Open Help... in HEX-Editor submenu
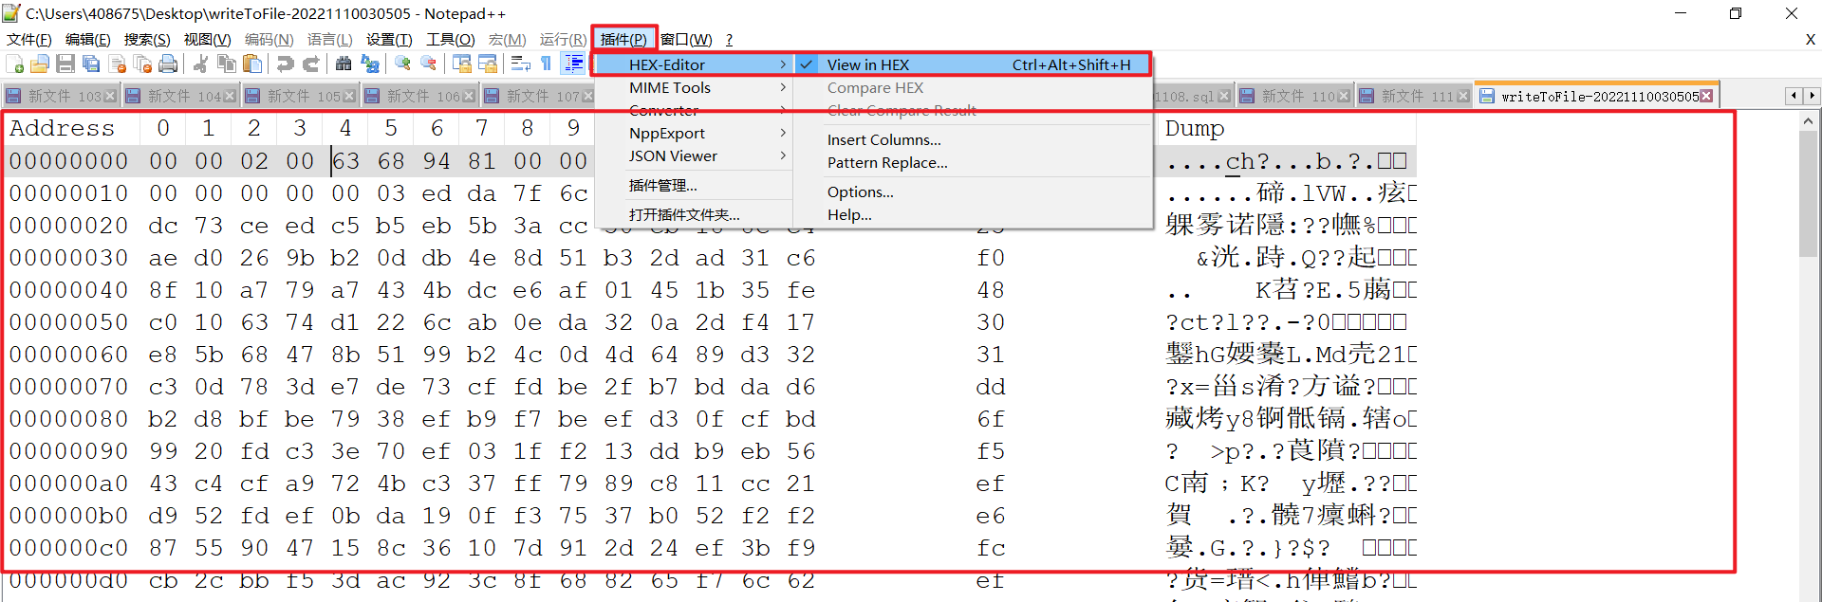The height and width of the screenshot is (602, 1822). coord(973,214)
